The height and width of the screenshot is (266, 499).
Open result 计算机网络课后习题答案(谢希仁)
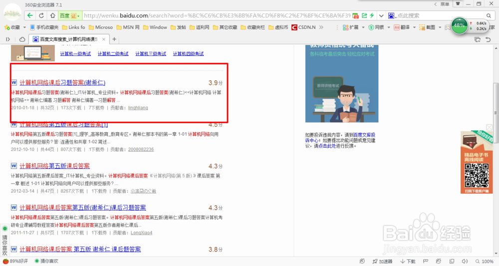click(x=62, y=83)
